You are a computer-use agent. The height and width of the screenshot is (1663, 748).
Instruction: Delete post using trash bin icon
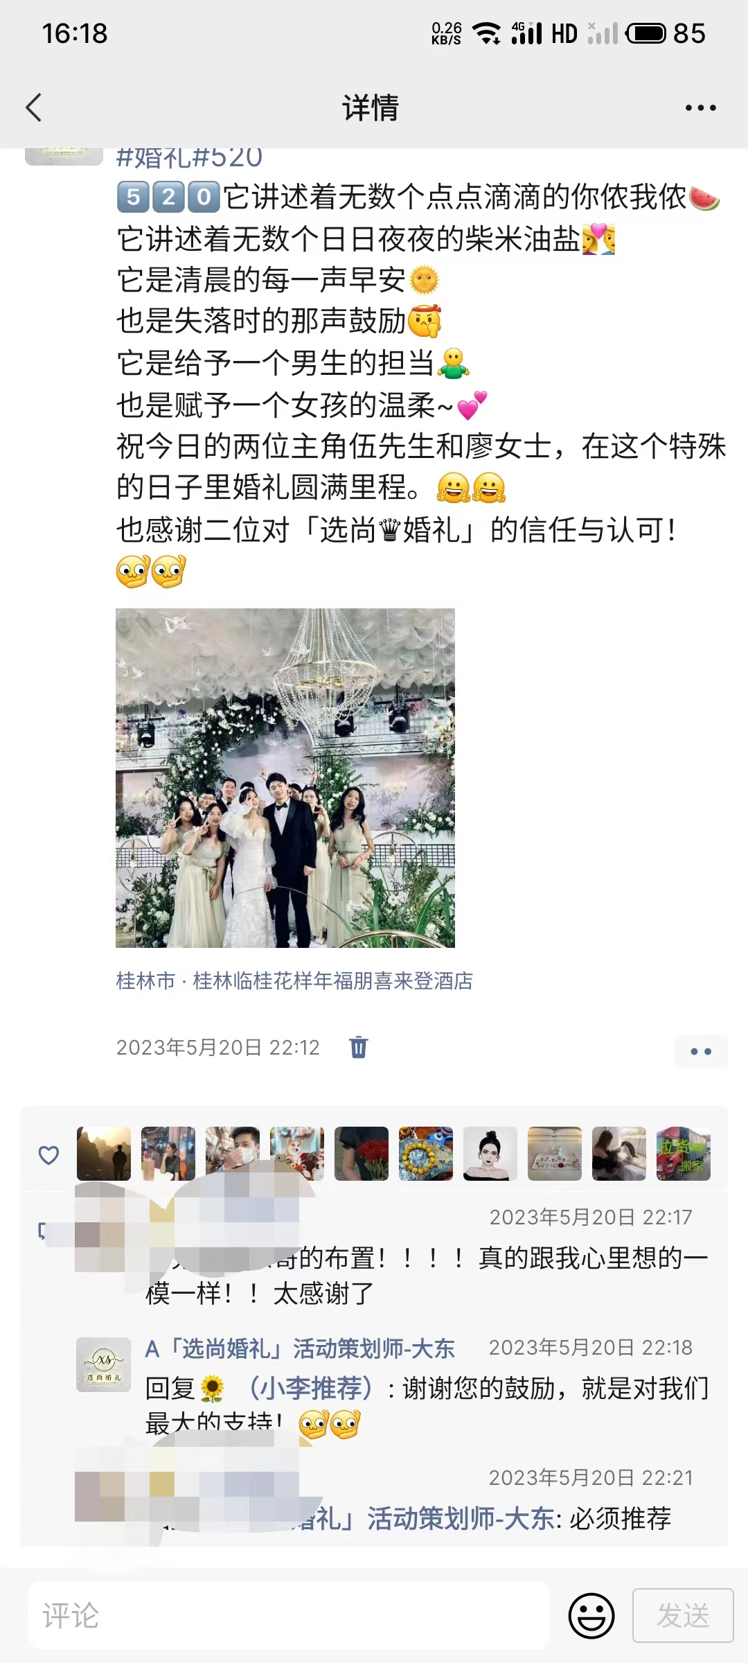[x=359, y=1047]
